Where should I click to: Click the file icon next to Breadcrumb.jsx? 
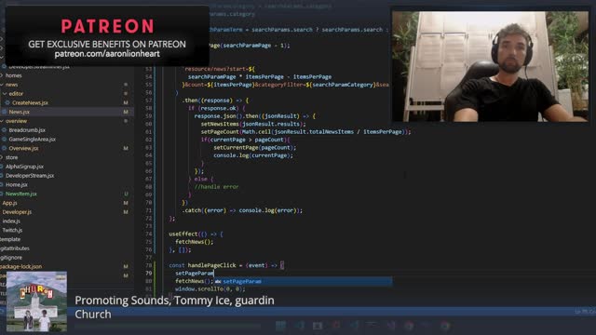click(4, 130)
